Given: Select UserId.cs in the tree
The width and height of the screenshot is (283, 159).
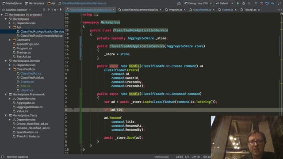Looking at the screenshot, I should pos(27,90).
